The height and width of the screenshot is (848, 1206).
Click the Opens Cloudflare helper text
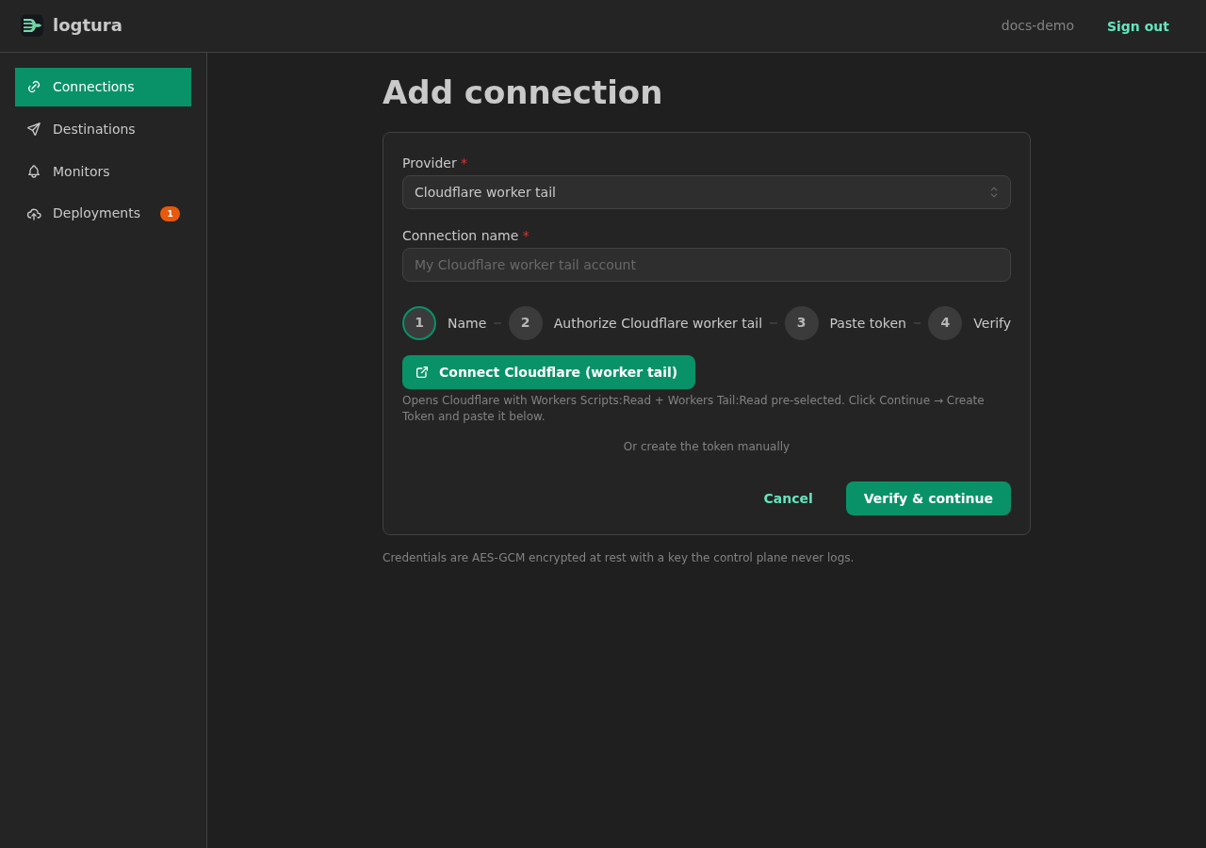pos(693,408)
